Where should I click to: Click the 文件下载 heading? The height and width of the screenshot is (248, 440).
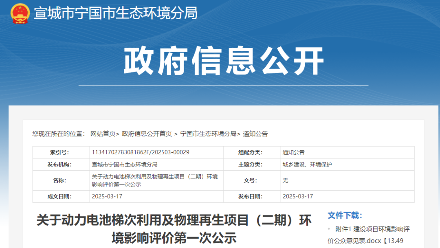(x=345, y=215)
